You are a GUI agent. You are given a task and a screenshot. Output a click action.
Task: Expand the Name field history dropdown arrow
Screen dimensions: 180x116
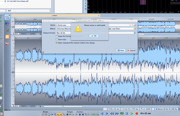click(x=132, y=25)
